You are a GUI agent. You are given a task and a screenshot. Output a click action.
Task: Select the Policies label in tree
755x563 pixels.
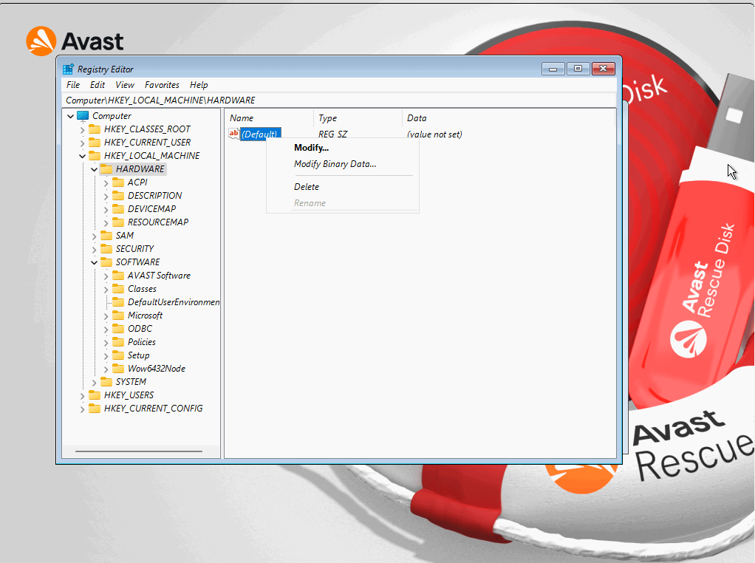pyautogui.click(x=142, y=342)
